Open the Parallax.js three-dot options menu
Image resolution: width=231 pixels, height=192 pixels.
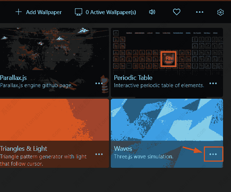click(x=99, y=83)
